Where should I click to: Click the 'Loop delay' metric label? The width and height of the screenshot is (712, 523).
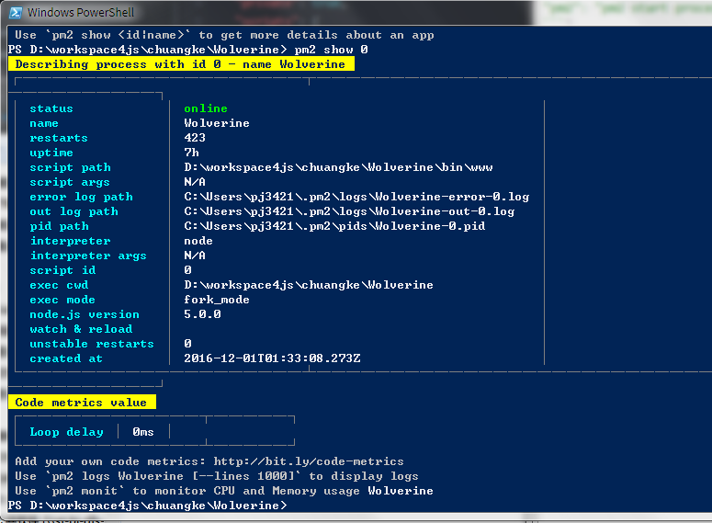pyautogui.click(x=66, y=432)
